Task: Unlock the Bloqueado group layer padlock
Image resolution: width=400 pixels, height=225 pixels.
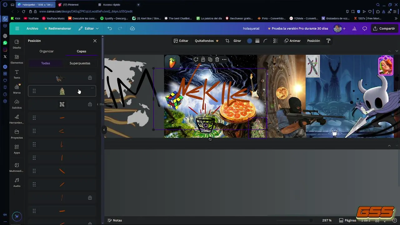Action: click(x=90, y=104)
